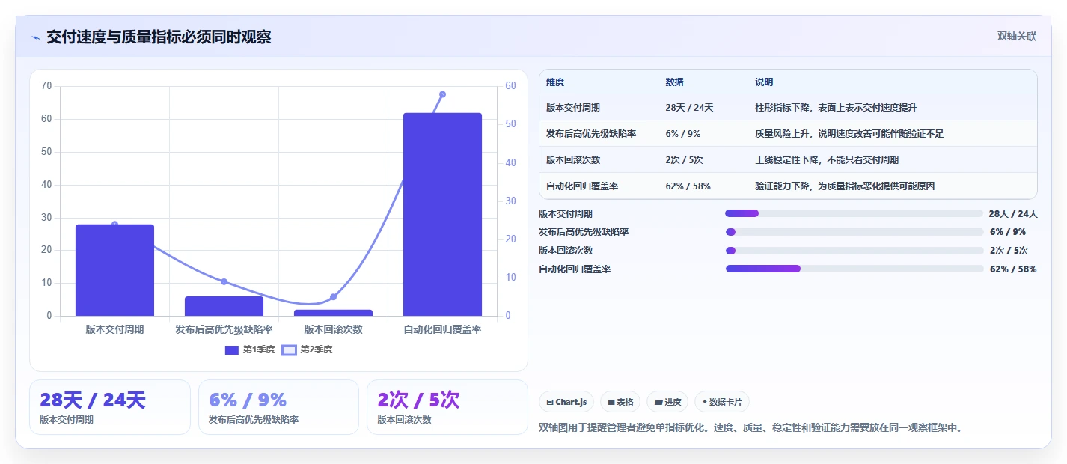Image resolution: width=1067 pixels, height=464 pixels.
Task: Click the description 质量风险上升，说明速度改善可能伴随验证不足
Action: (849, 134)
